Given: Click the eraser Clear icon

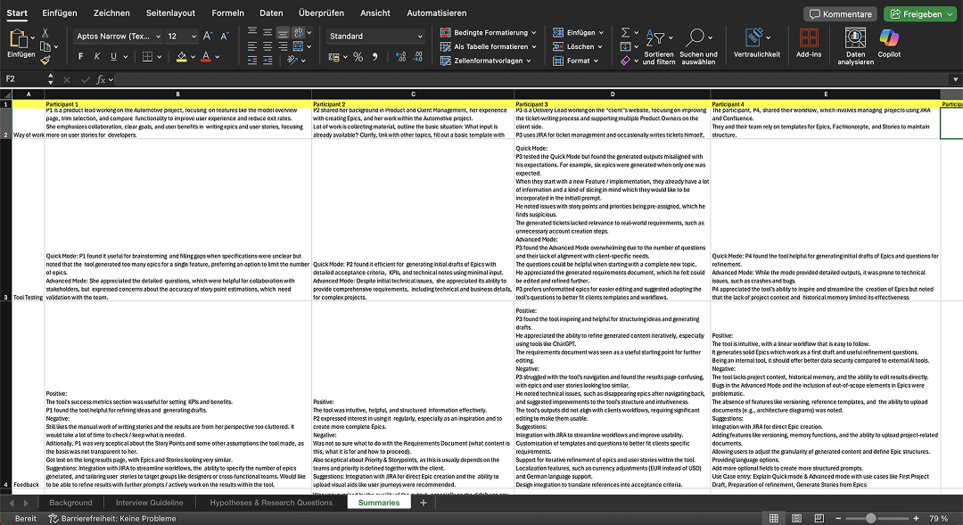Looking at the screenshot, I should click(x=625, y=61).
